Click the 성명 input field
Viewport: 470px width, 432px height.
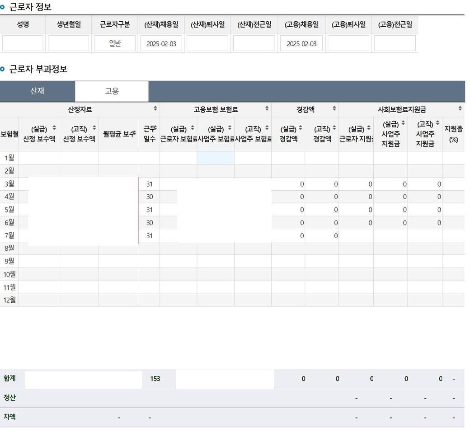pyautogui.click(x=23, y=43)
